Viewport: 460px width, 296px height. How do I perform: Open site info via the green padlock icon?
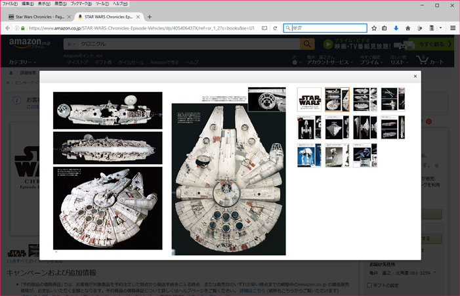point(22,28)
